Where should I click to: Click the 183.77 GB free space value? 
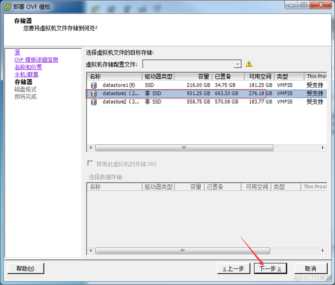261,102
